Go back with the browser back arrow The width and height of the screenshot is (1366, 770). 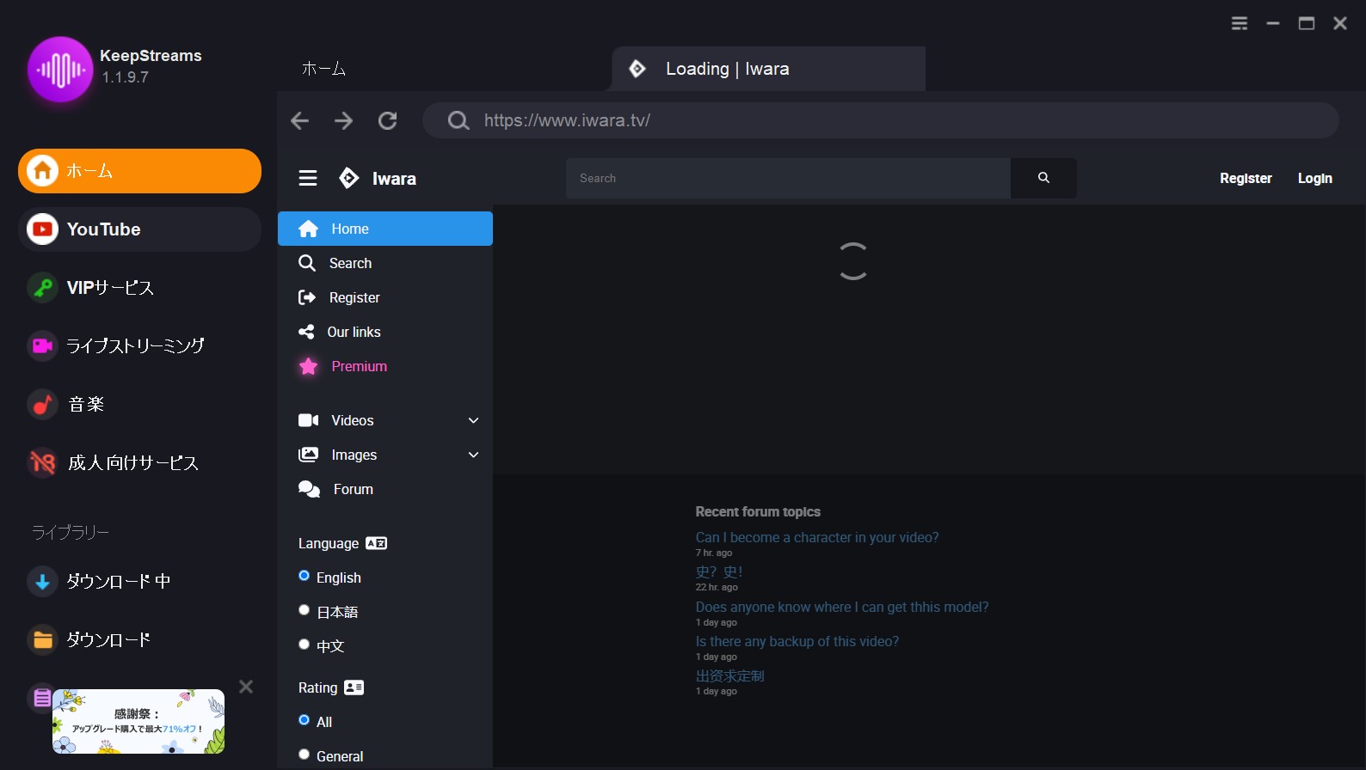coord(299,120)
